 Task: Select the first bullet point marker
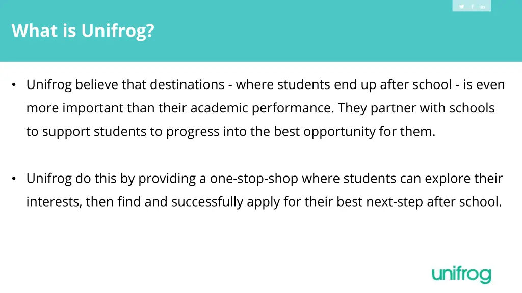point(14,85)
